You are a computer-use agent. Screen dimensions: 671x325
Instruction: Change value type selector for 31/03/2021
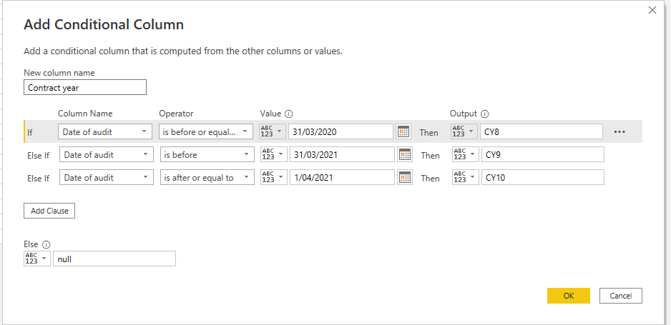[x=274, y=154]
